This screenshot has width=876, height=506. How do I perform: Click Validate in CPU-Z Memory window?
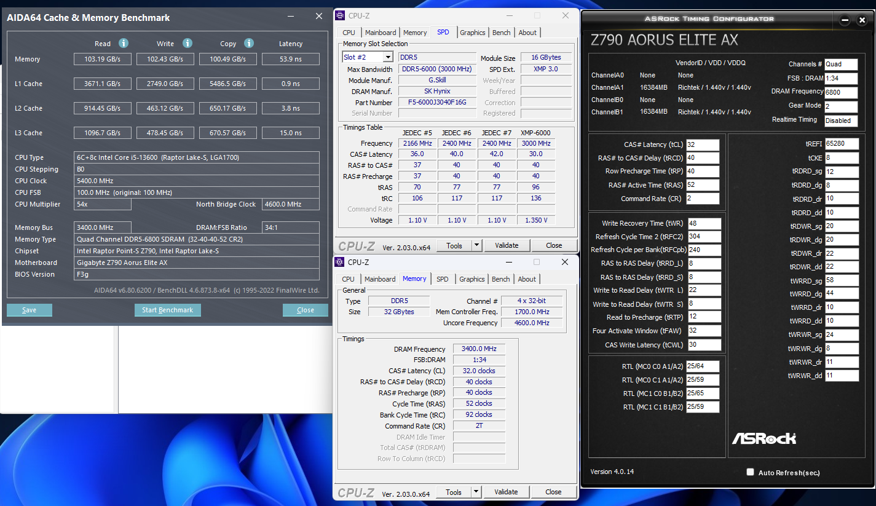click(x=506, y=492)
